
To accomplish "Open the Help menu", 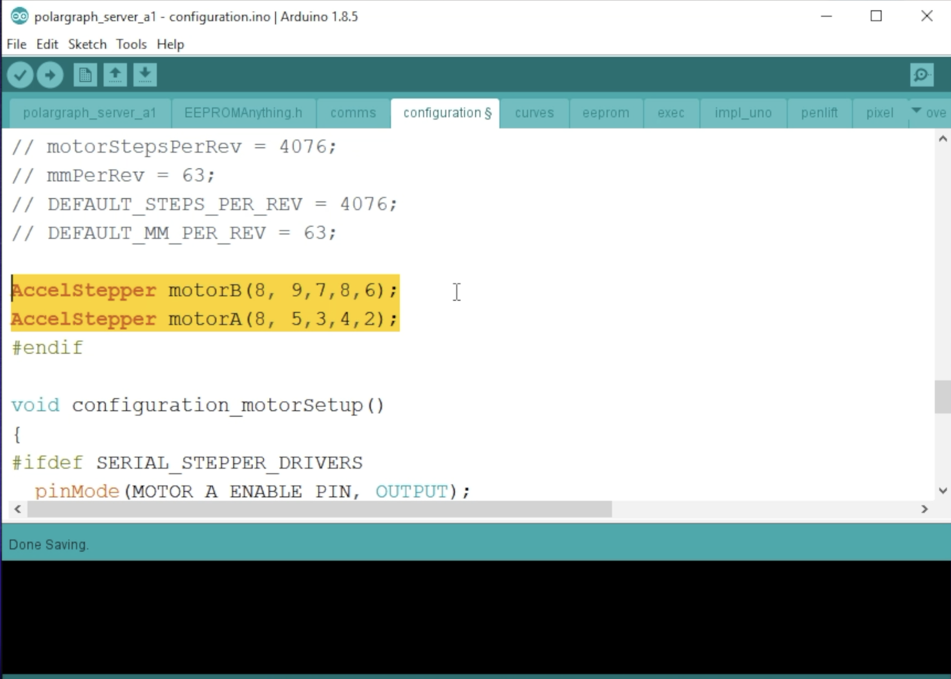I will pyautogui.click(x=170, y=44).
